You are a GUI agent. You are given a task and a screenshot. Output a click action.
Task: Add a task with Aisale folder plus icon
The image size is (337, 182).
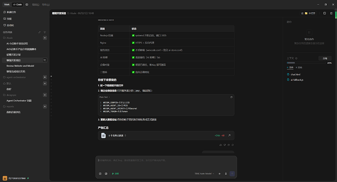pyautogui.click(x=45, y=38)
